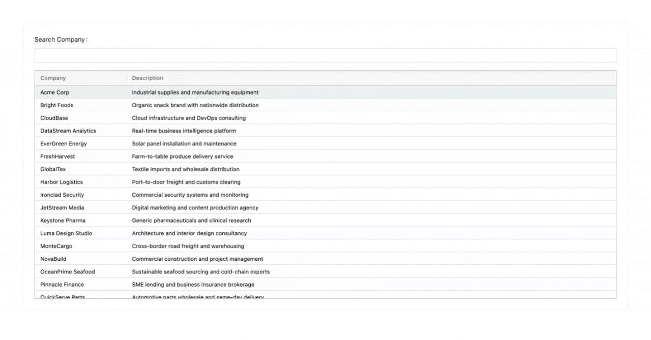
Task: Choose OceanPrime Seafood in the table
Action: coord(68,272)
